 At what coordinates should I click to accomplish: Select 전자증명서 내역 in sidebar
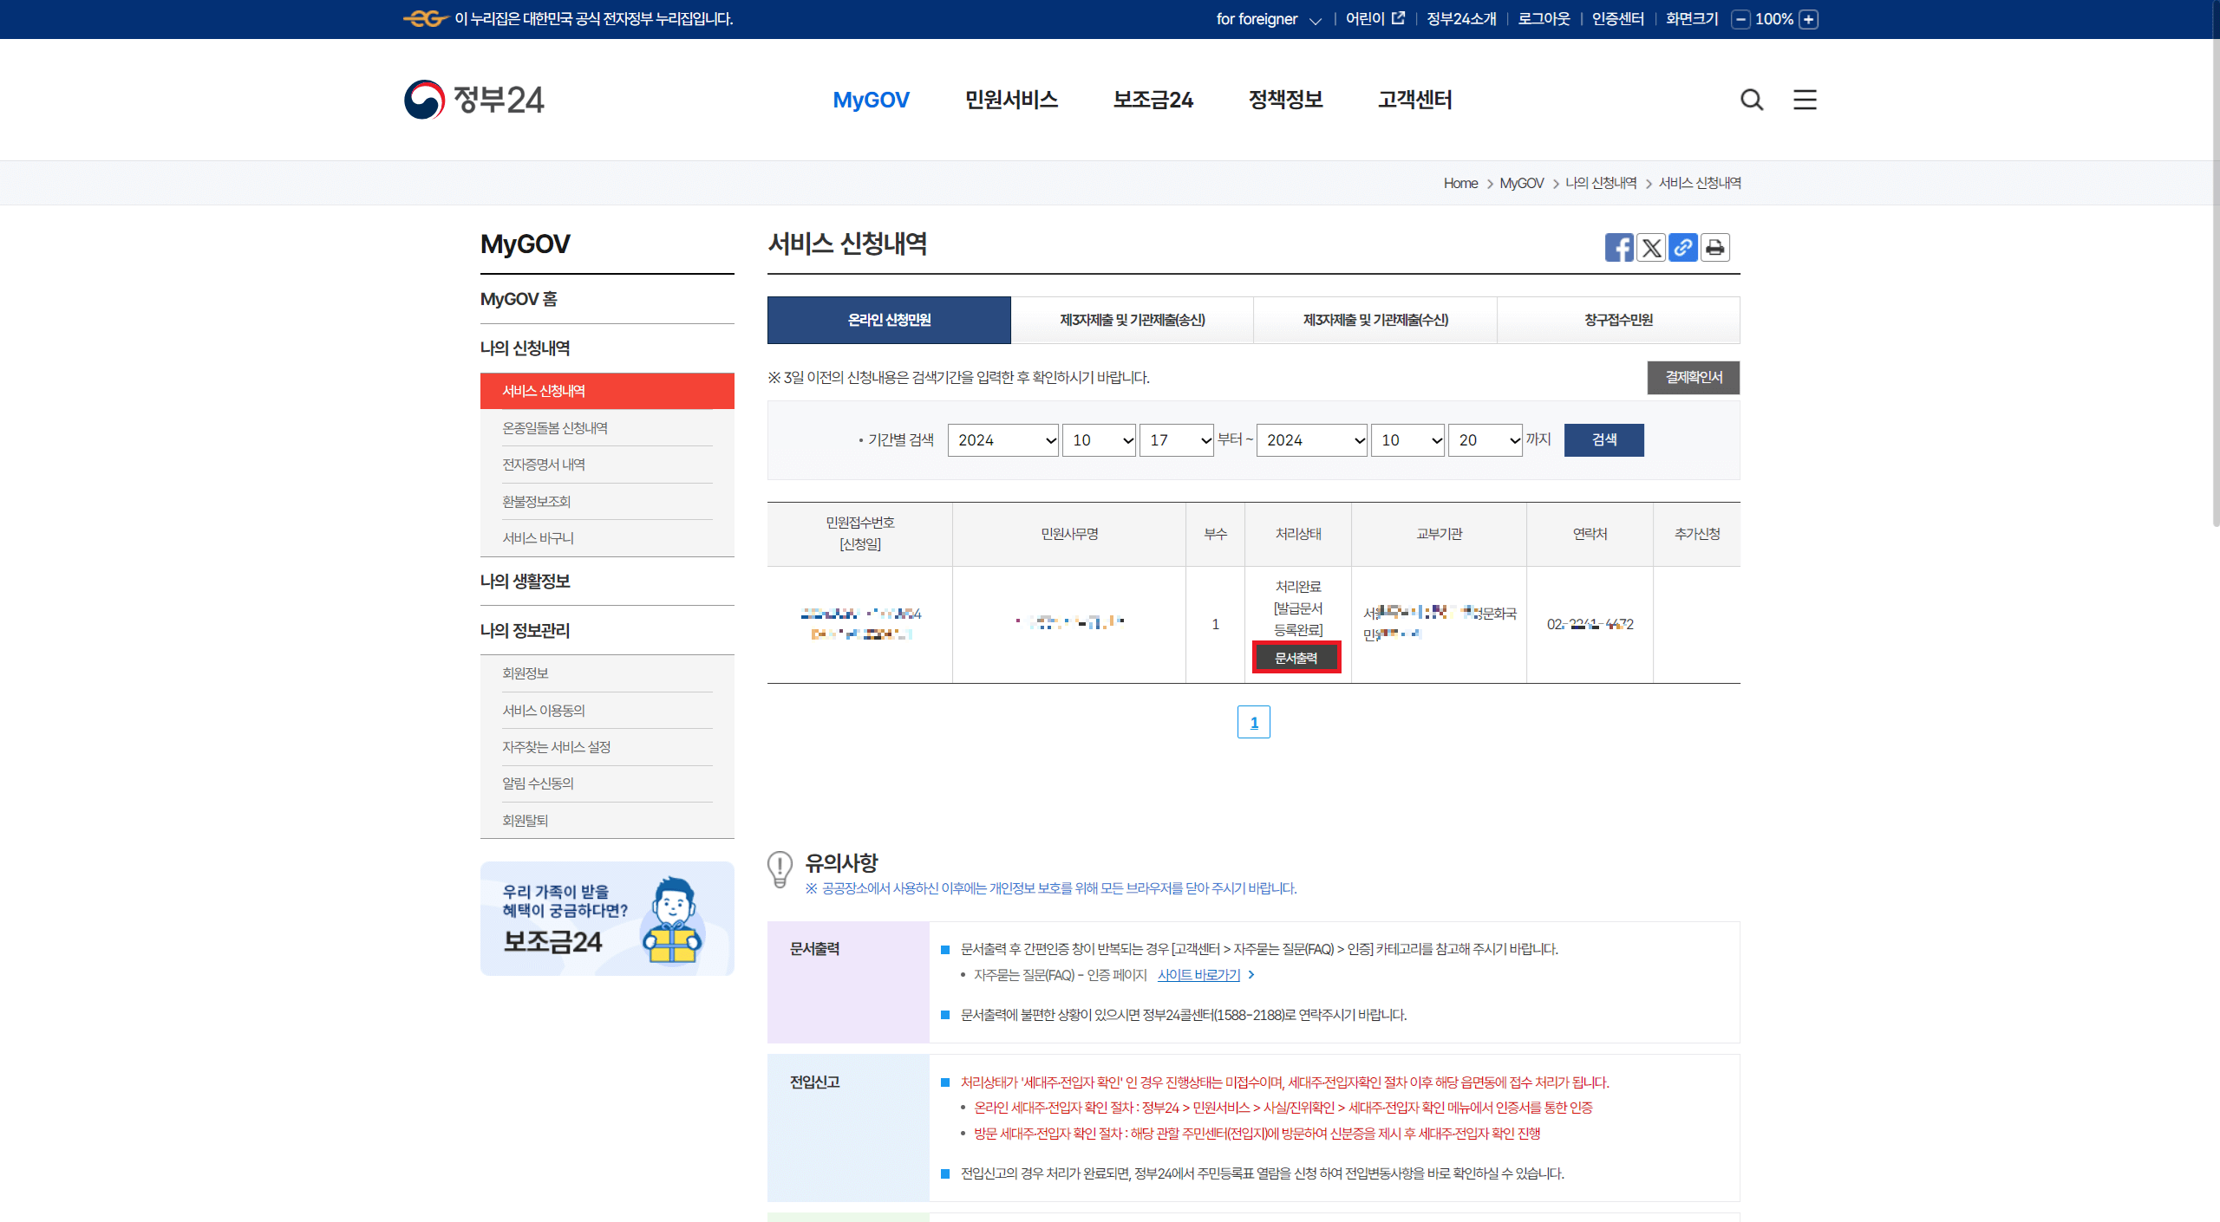point(544,465)
